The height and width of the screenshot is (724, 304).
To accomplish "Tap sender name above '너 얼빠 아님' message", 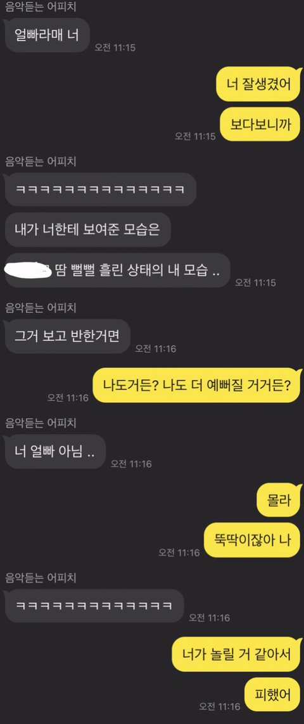I will (x=41, y=422).
